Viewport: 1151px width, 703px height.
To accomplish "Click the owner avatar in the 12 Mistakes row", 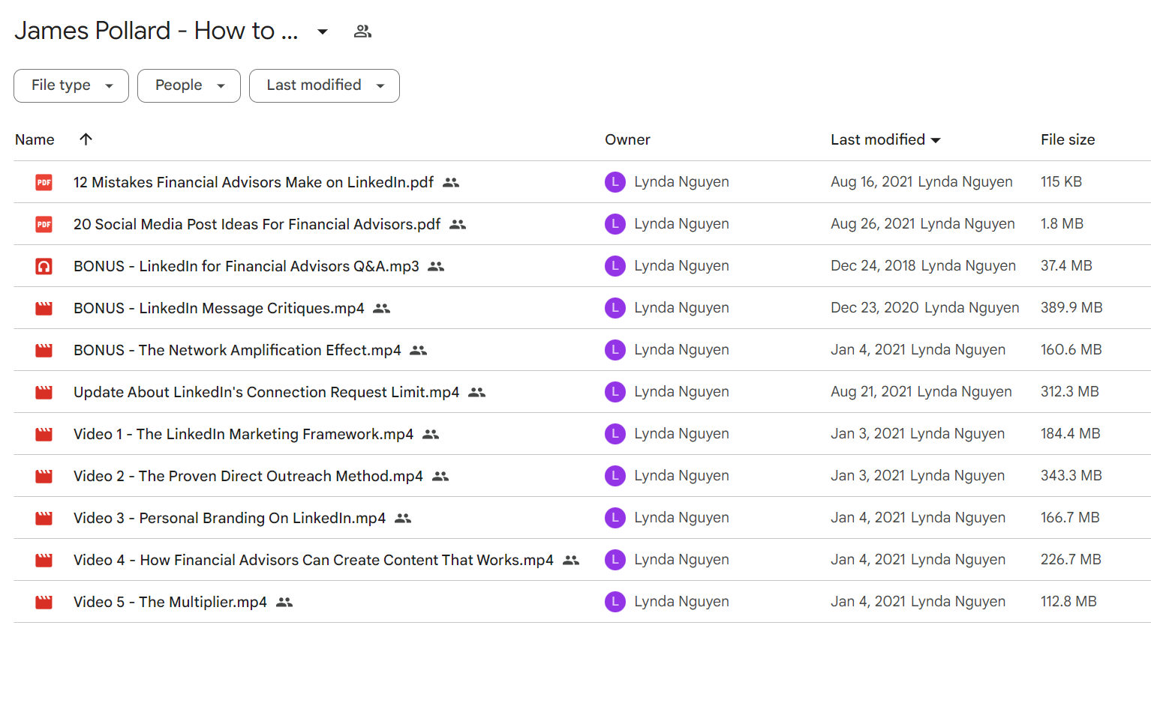I will point(615,182).
